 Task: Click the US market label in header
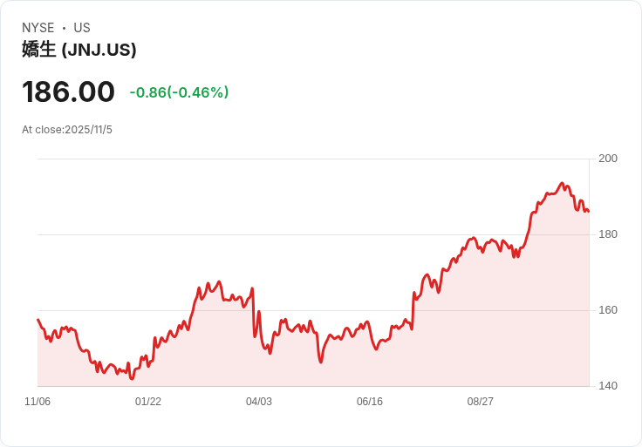click(x=82, y=28)
